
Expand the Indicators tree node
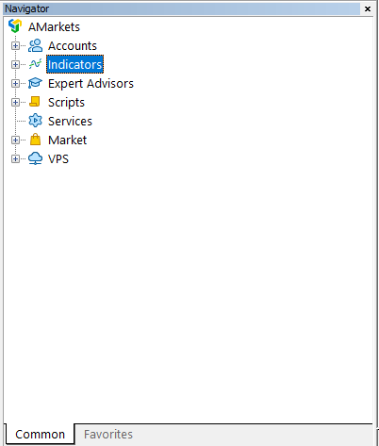15,65
